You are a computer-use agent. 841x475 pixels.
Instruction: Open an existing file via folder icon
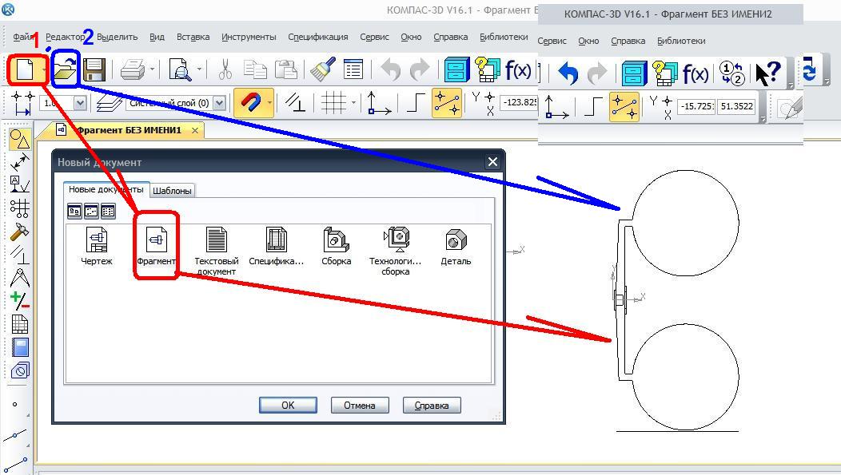tap(66, 69)
